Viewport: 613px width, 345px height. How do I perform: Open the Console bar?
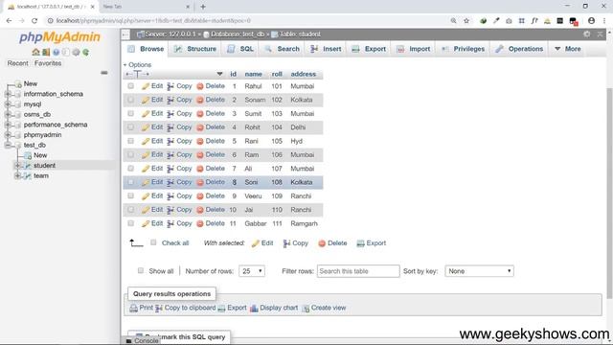pos(143,341)
